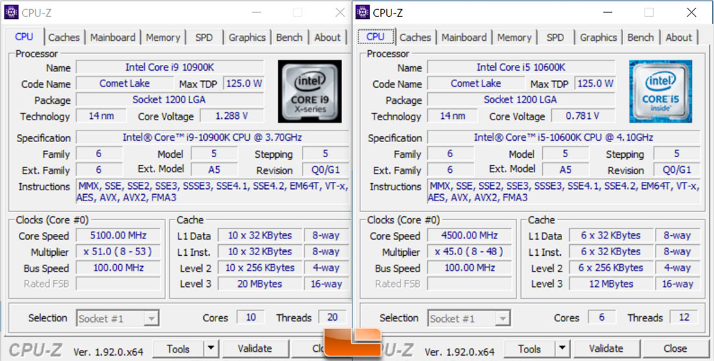This screenshot has width=714, height=361.
Task: Open About tab in the left i9 window
Action: pyautogui.click(x=327, y=37)
